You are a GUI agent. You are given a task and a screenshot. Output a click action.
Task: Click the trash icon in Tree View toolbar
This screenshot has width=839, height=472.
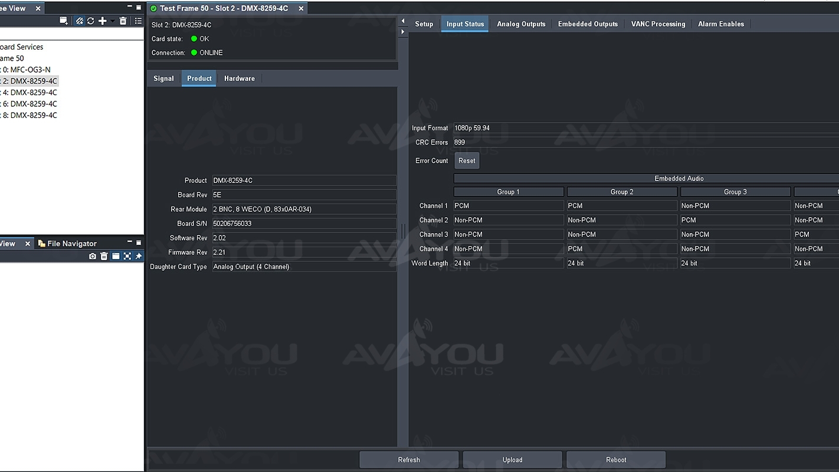pos(123,21)
